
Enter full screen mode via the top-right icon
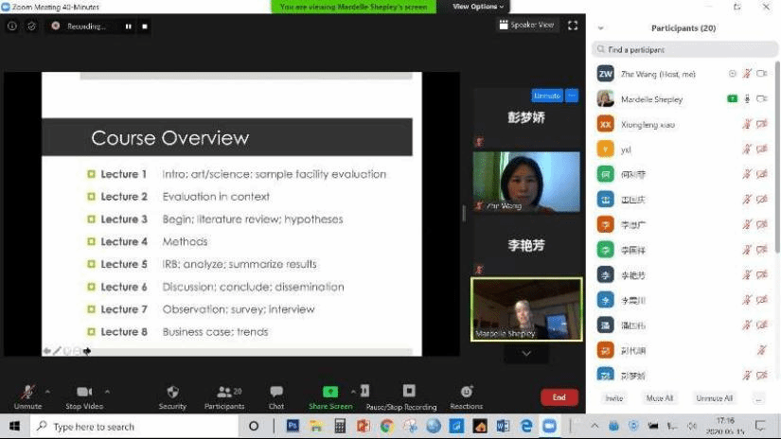pos(572,26)
